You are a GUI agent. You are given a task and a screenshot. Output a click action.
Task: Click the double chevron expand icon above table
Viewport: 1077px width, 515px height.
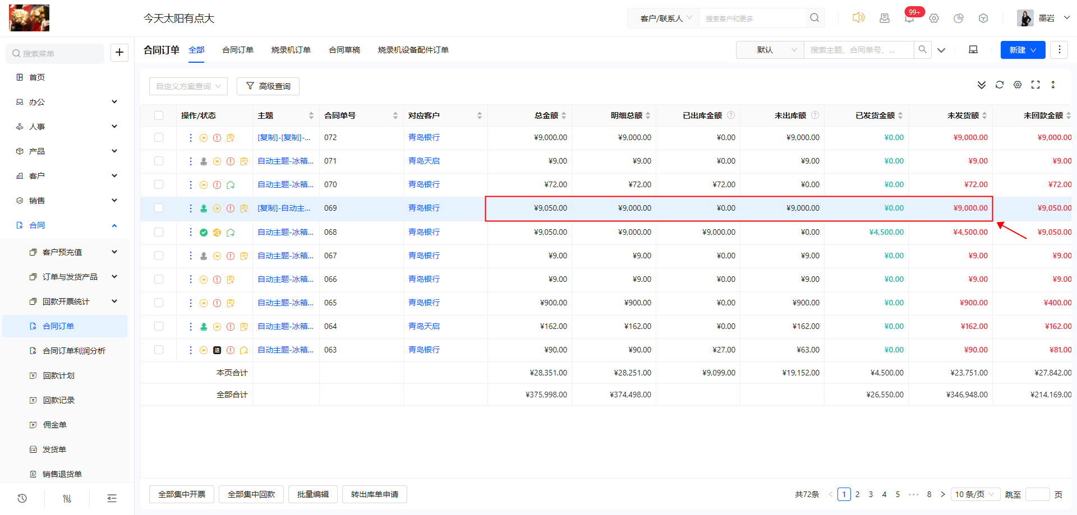click(982, 85)
